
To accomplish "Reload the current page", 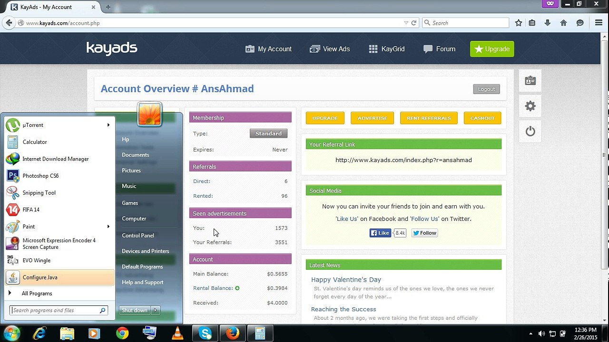I will 414,23.
